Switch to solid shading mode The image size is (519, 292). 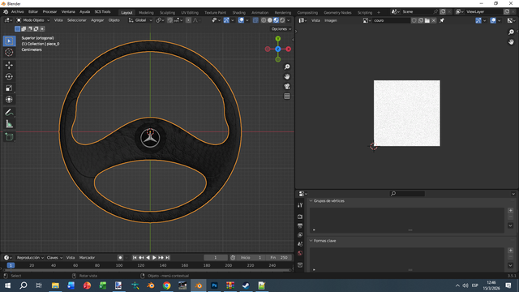click(270, 20)
